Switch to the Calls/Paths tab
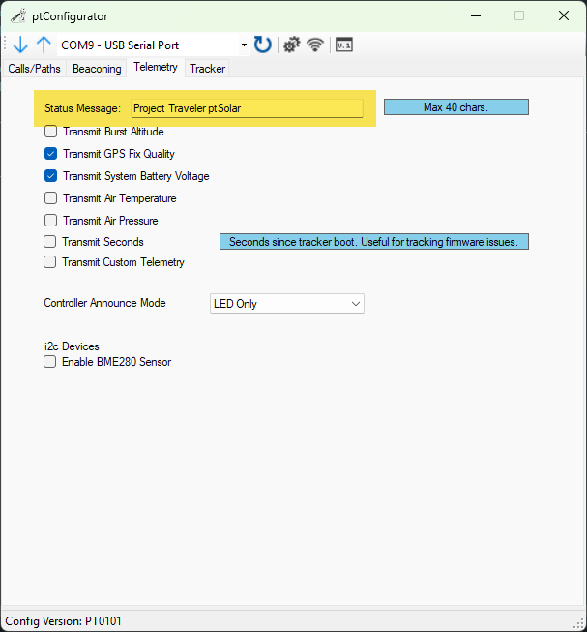587x632 pixels. click(x=34, y=69)
